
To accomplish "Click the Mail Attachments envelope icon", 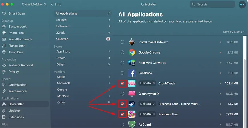I will (4, 39).
